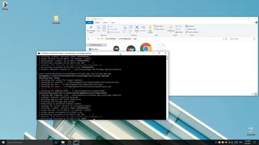This screenshot has width=259, height=145.
Task: Click Pin to Quick access in the ribbon
Action: (91, 29)
